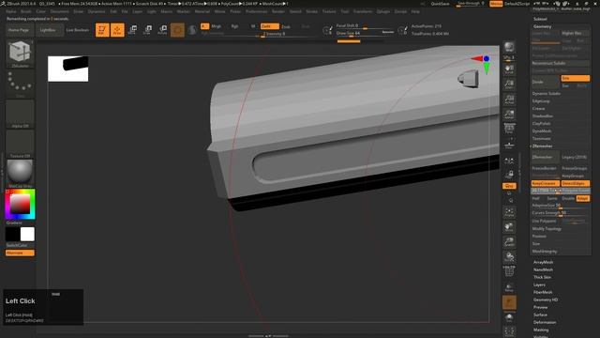
Task: Toggle the KeepCreases option
Action: (x=546, y=184)
